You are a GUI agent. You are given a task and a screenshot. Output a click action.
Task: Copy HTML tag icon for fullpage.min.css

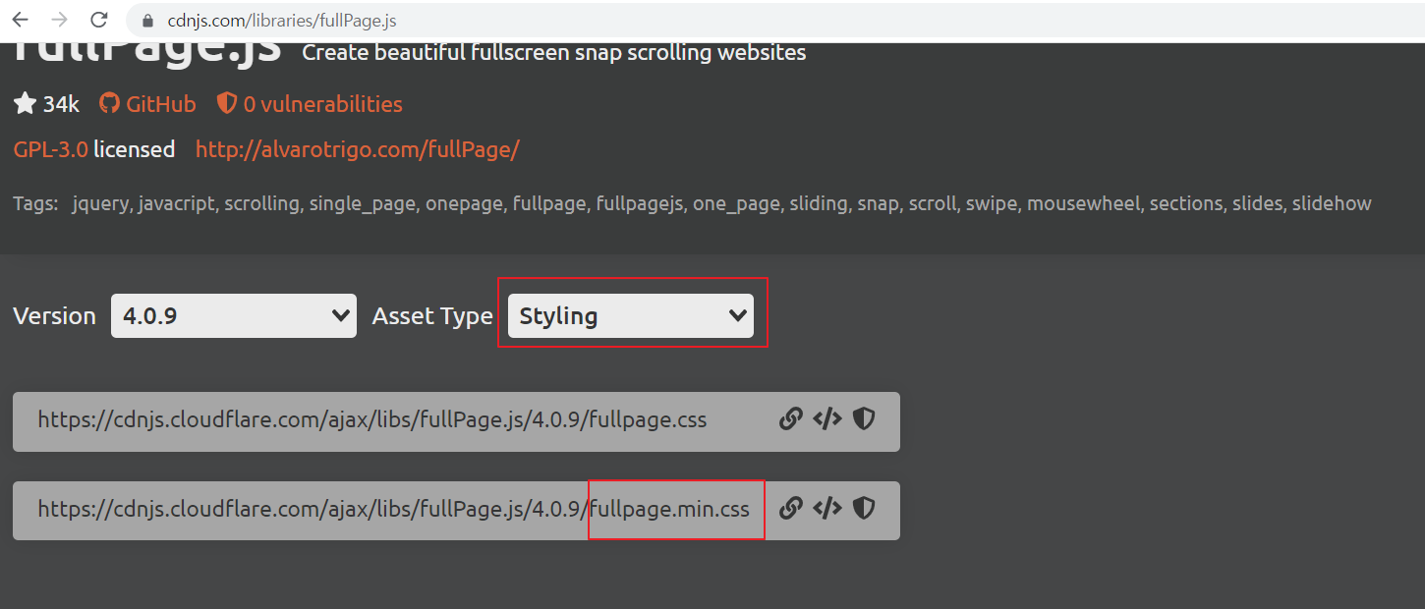pyautogui.click(x=827, y=508)
